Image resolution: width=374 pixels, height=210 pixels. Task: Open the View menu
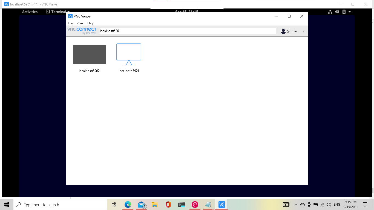(80, 23)
